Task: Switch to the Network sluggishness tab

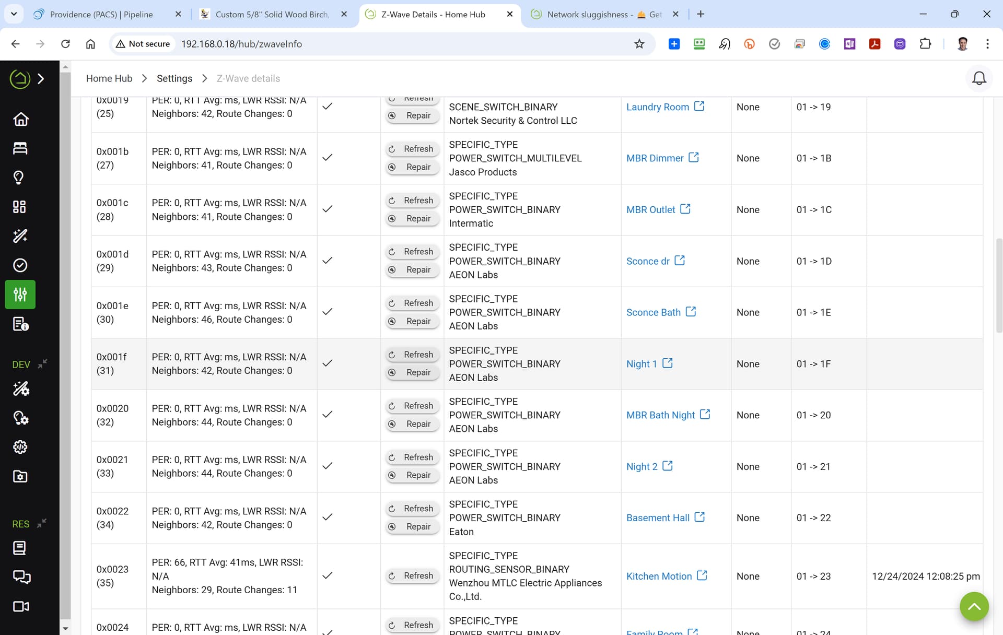Action: [604, 14]
